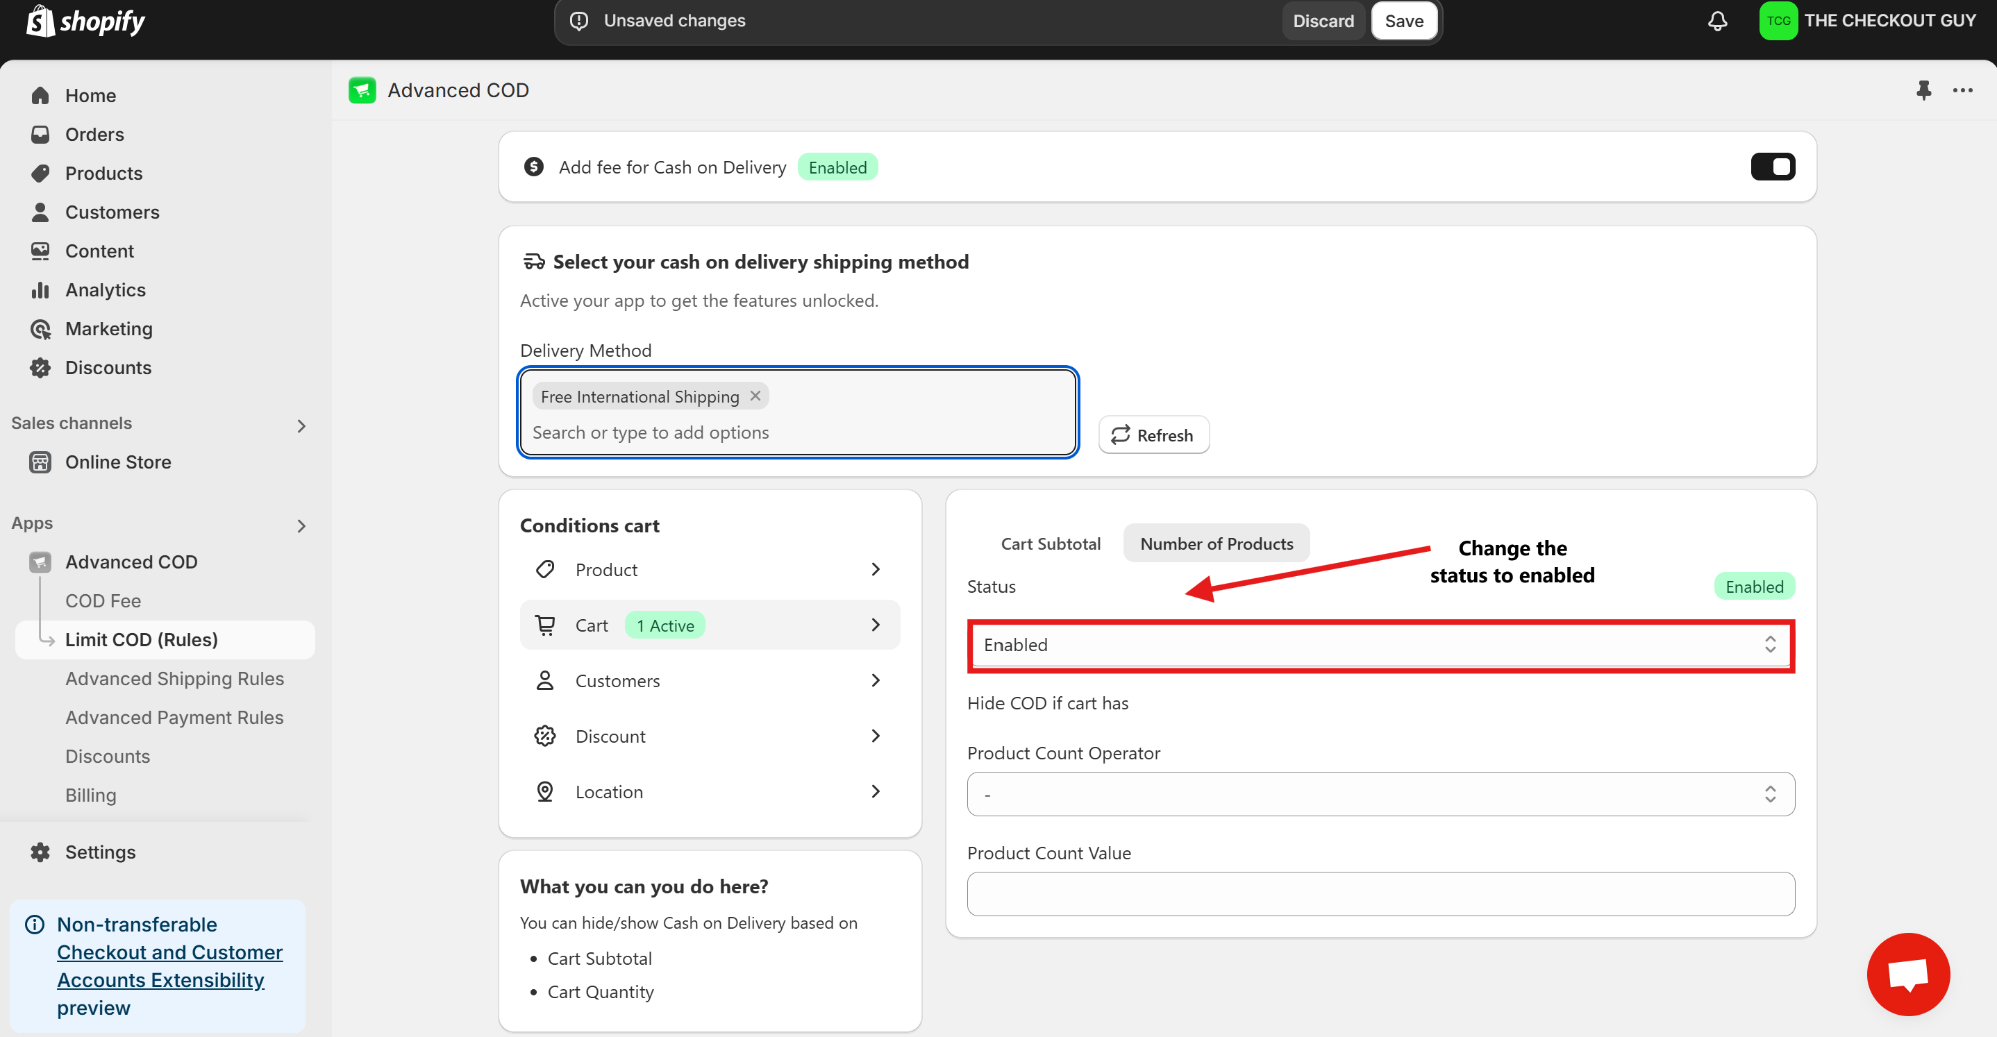
Task: Switch to the Cart Subtotal tab
Action: click(1050, 544)
